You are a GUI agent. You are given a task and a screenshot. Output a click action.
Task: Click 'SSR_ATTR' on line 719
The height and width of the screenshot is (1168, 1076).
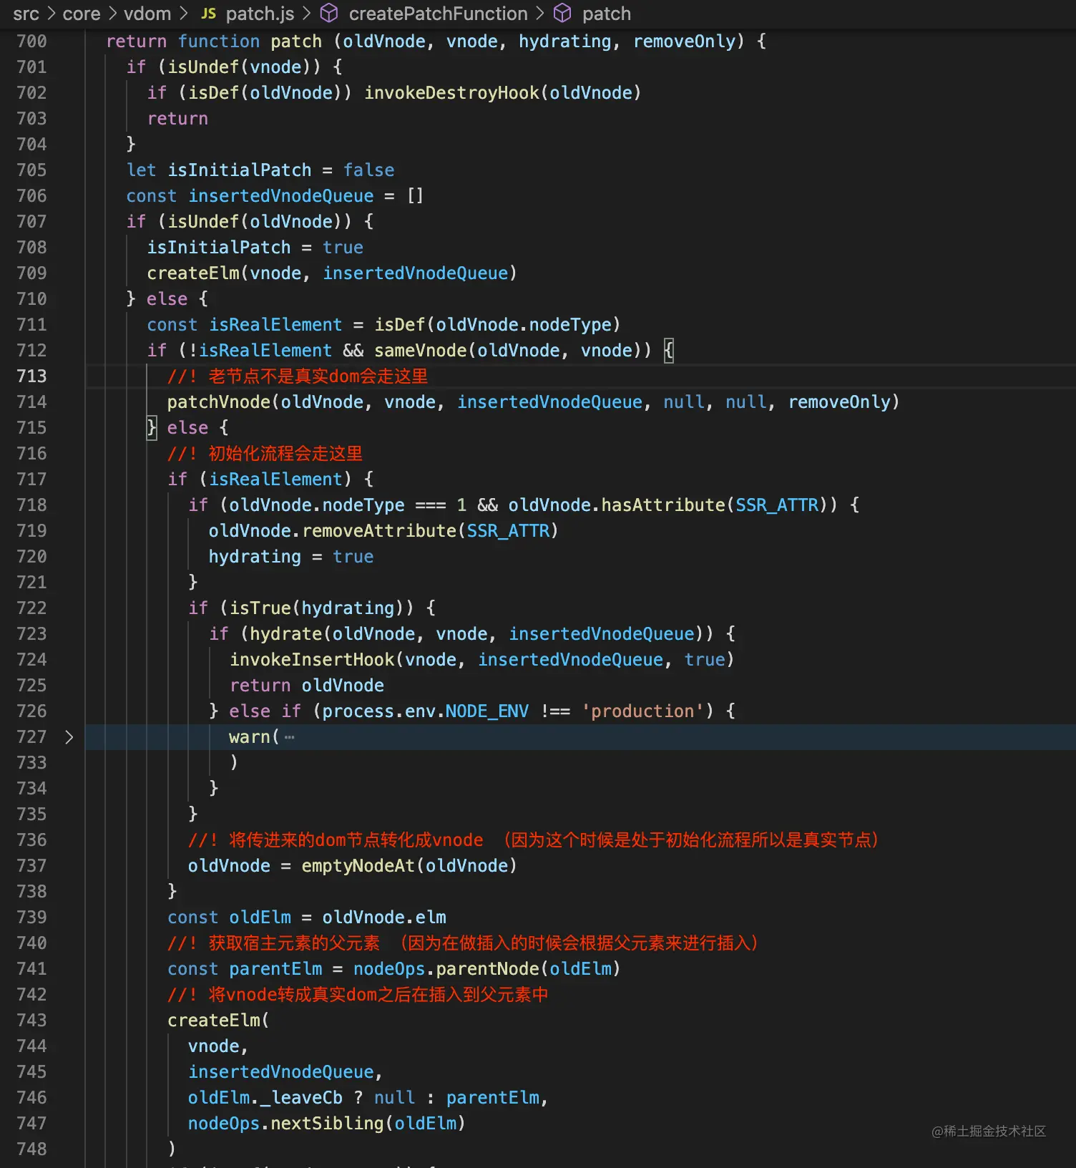point(508,531)
